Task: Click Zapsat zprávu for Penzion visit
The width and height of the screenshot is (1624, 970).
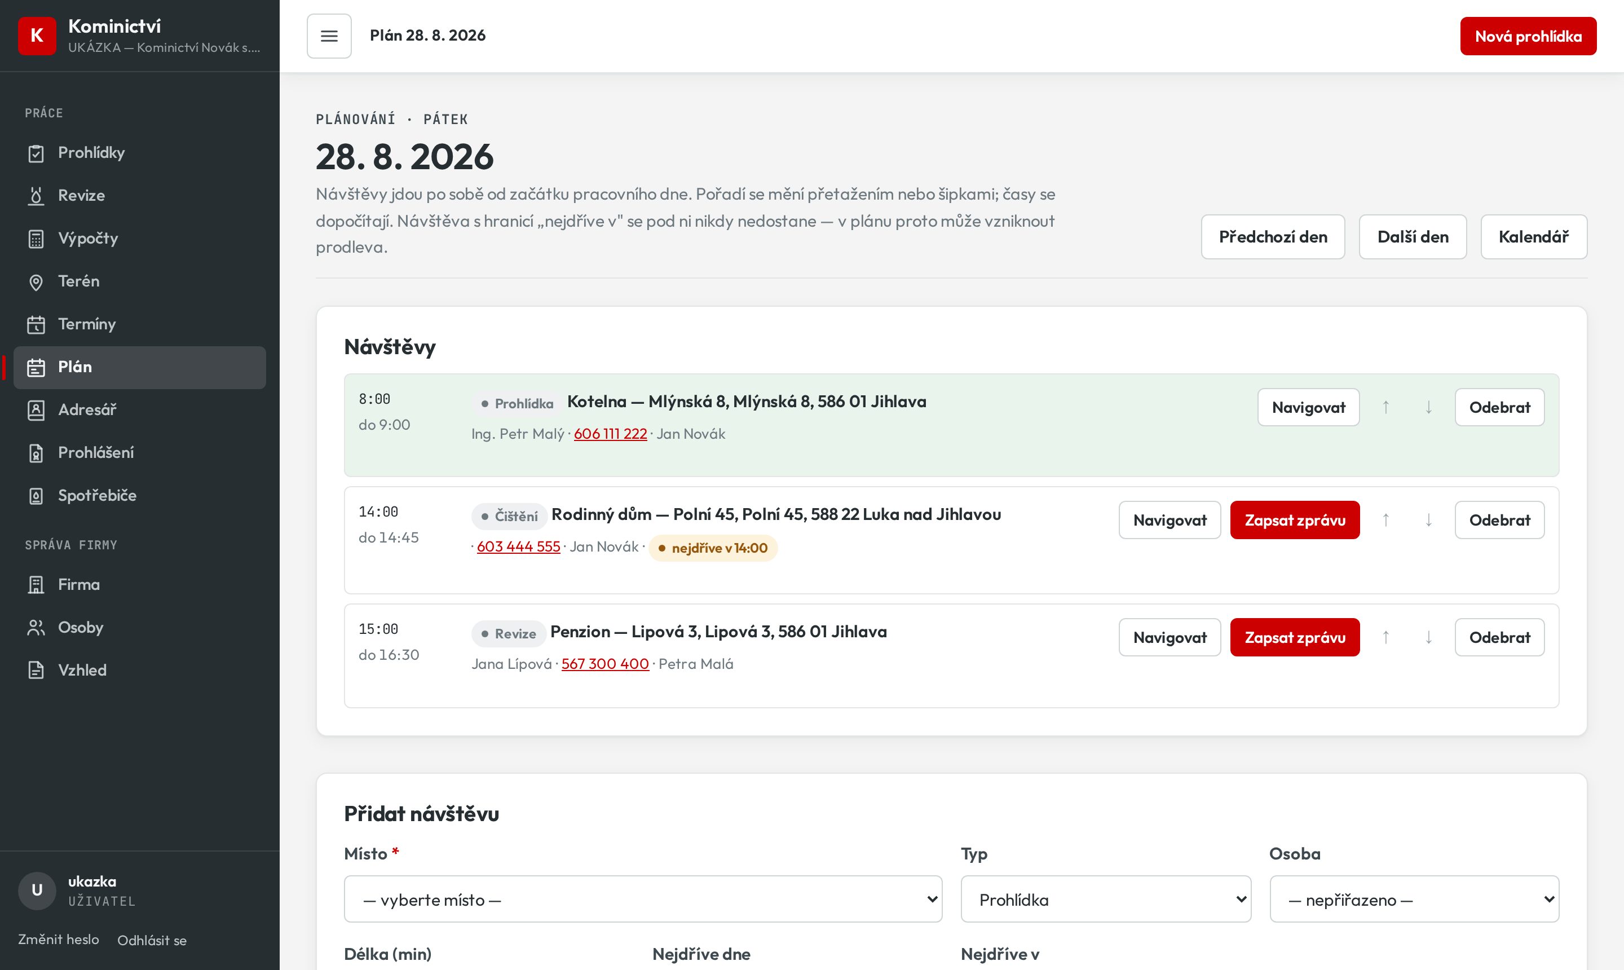Action: (x=1295, y=637)
